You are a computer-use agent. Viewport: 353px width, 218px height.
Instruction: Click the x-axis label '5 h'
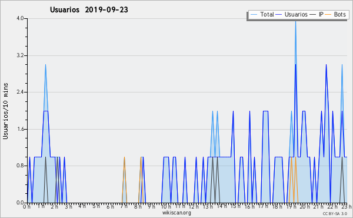click(x=96, y=206)
